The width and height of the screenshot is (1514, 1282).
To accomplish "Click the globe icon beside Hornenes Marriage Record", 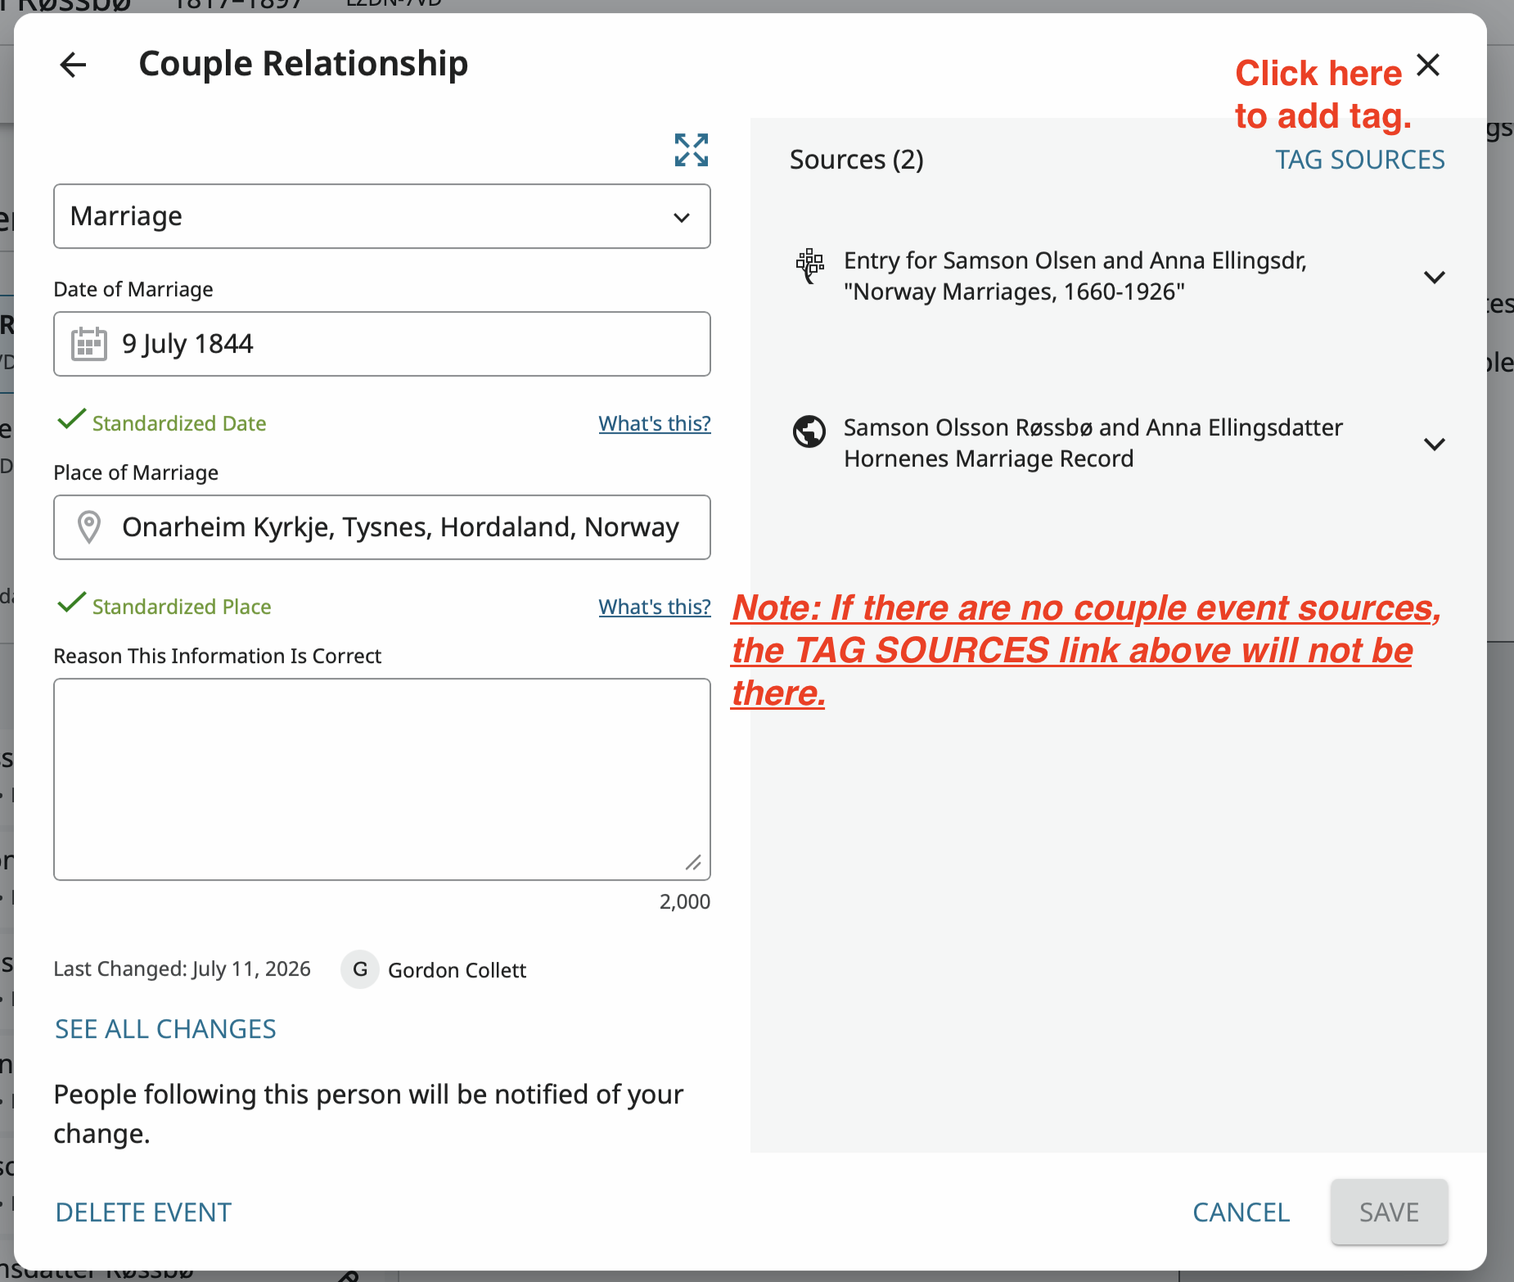I will tap(809, 431).
